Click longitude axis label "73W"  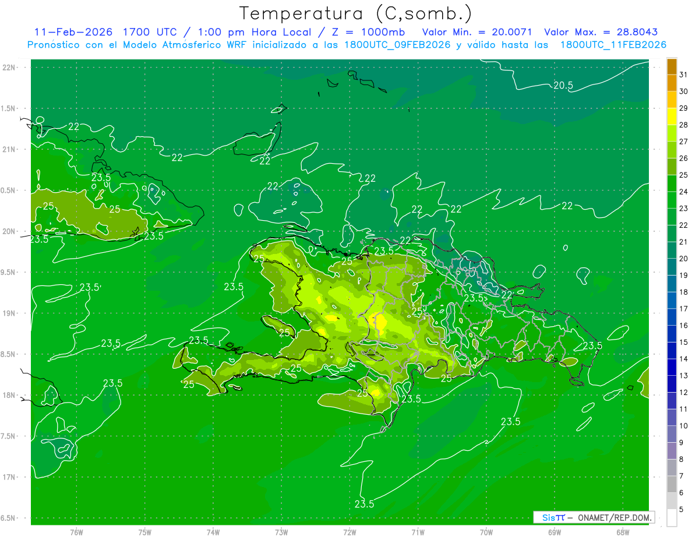point(281,532)
